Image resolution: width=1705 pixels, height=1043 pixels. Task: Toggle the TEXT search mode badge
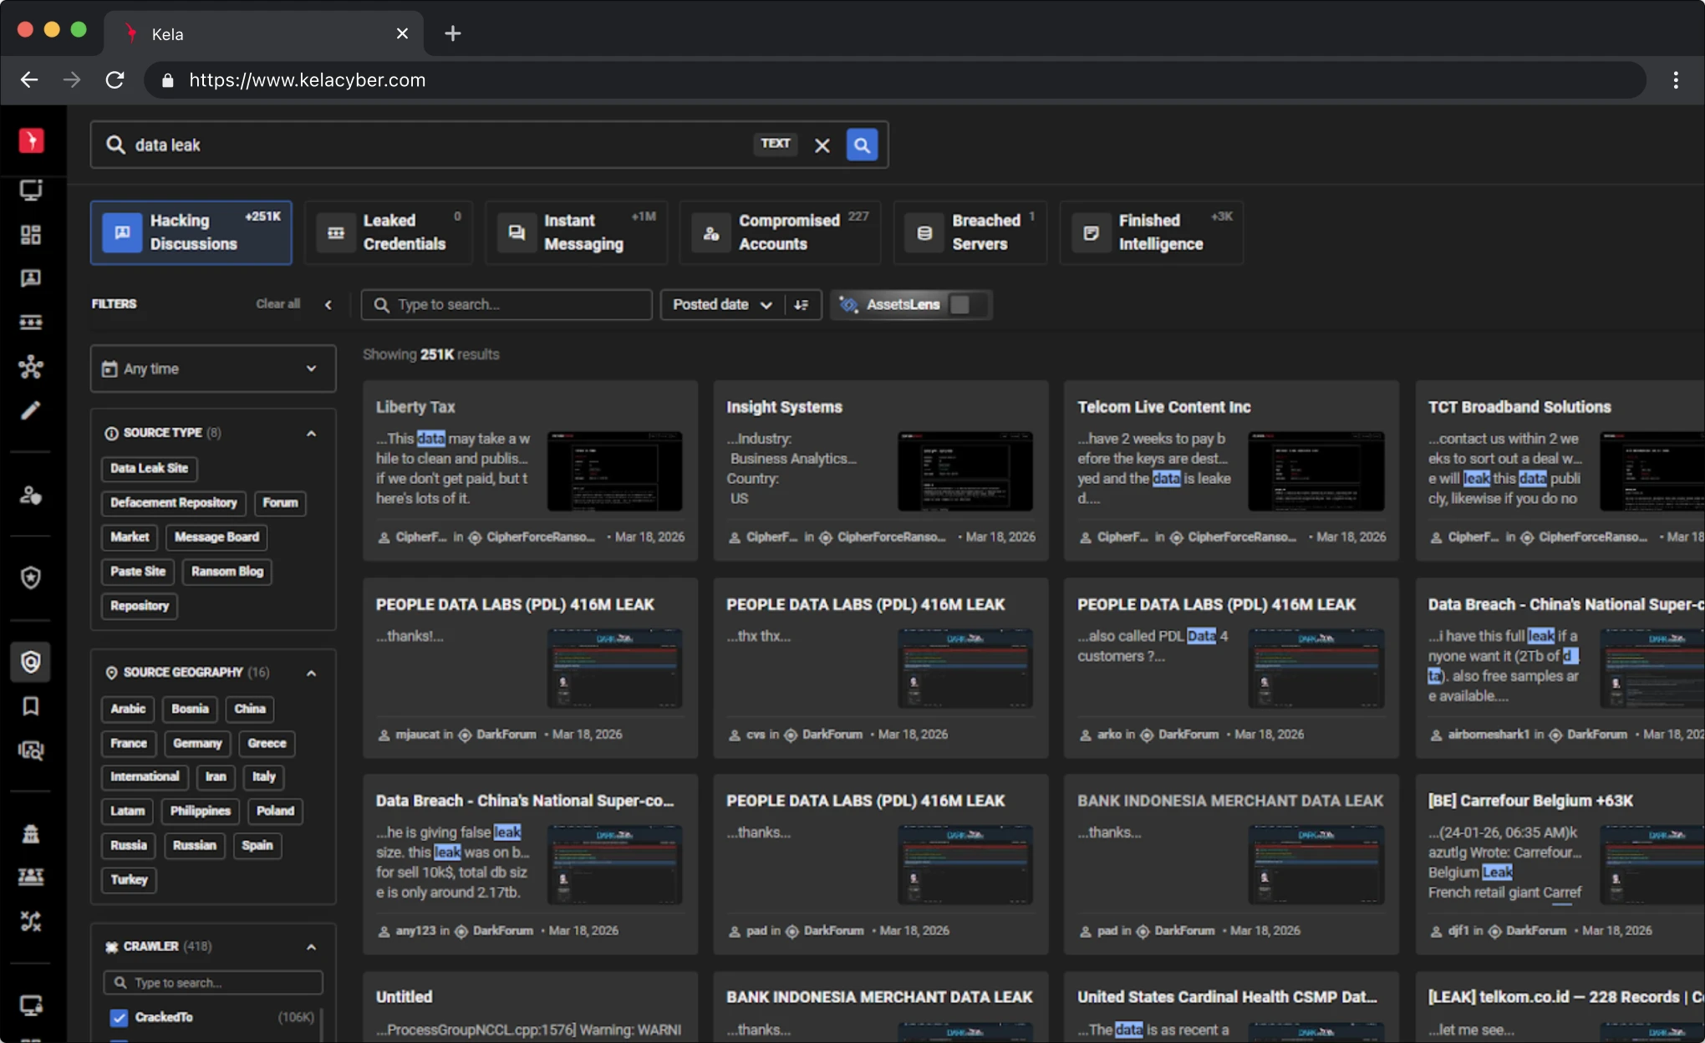[776, 144]
